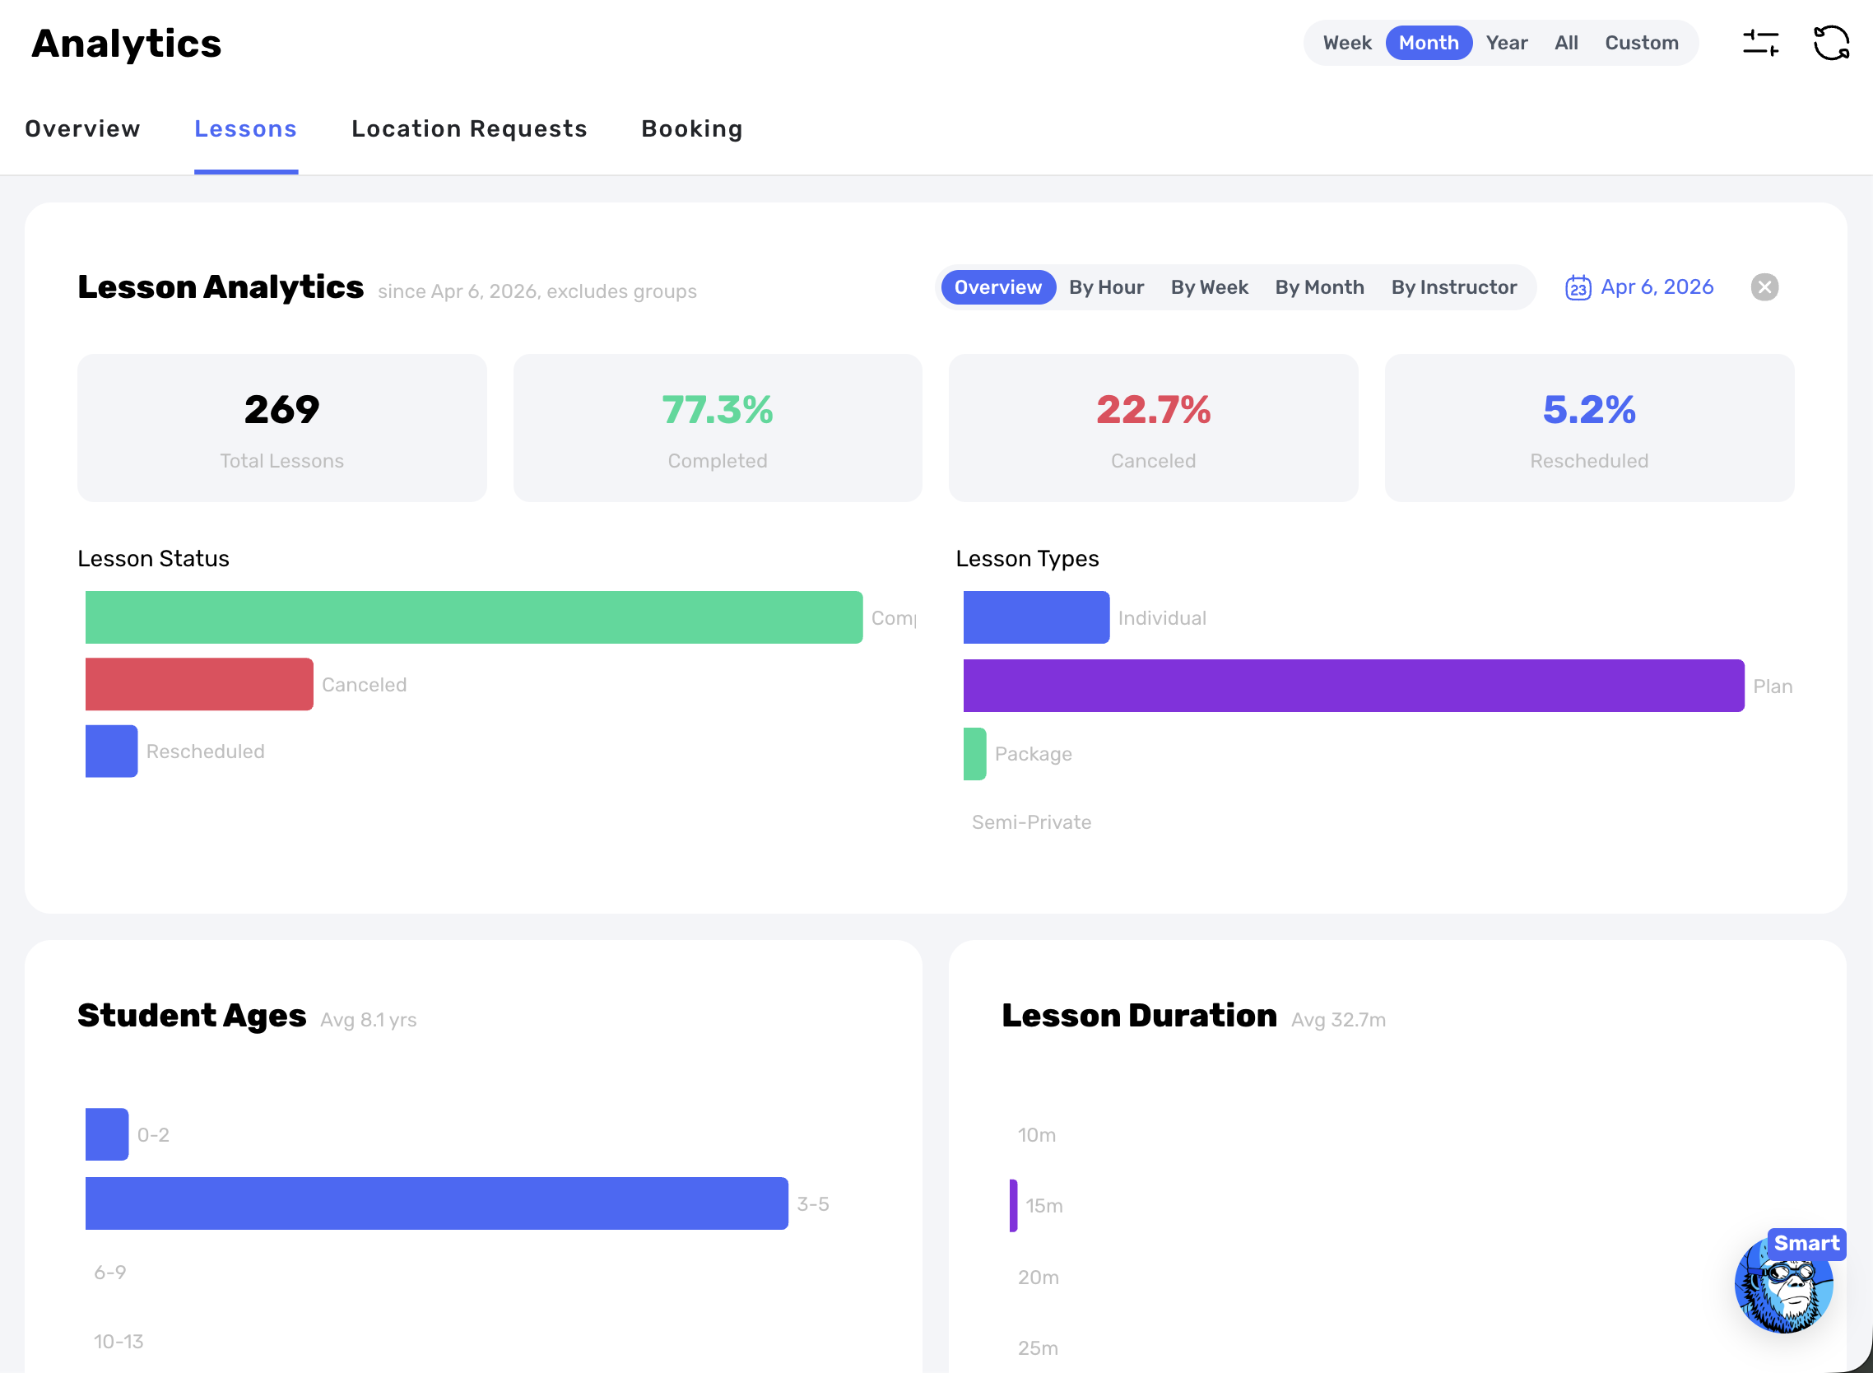Switch Lesson Analytics to By Instructor
Image resolution: width=1873 pixels, height=1373 pixels.
1454,287
